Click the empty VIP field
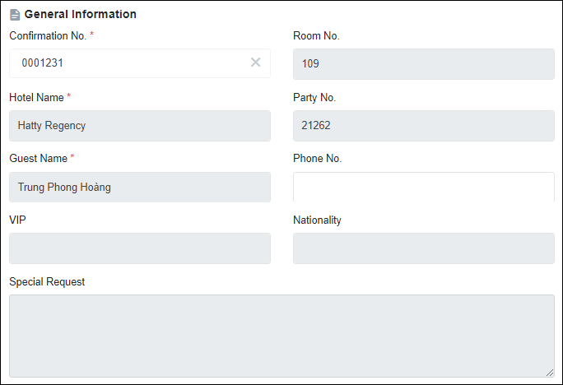Viewport: 563px width, 385px height. point(140,248)
